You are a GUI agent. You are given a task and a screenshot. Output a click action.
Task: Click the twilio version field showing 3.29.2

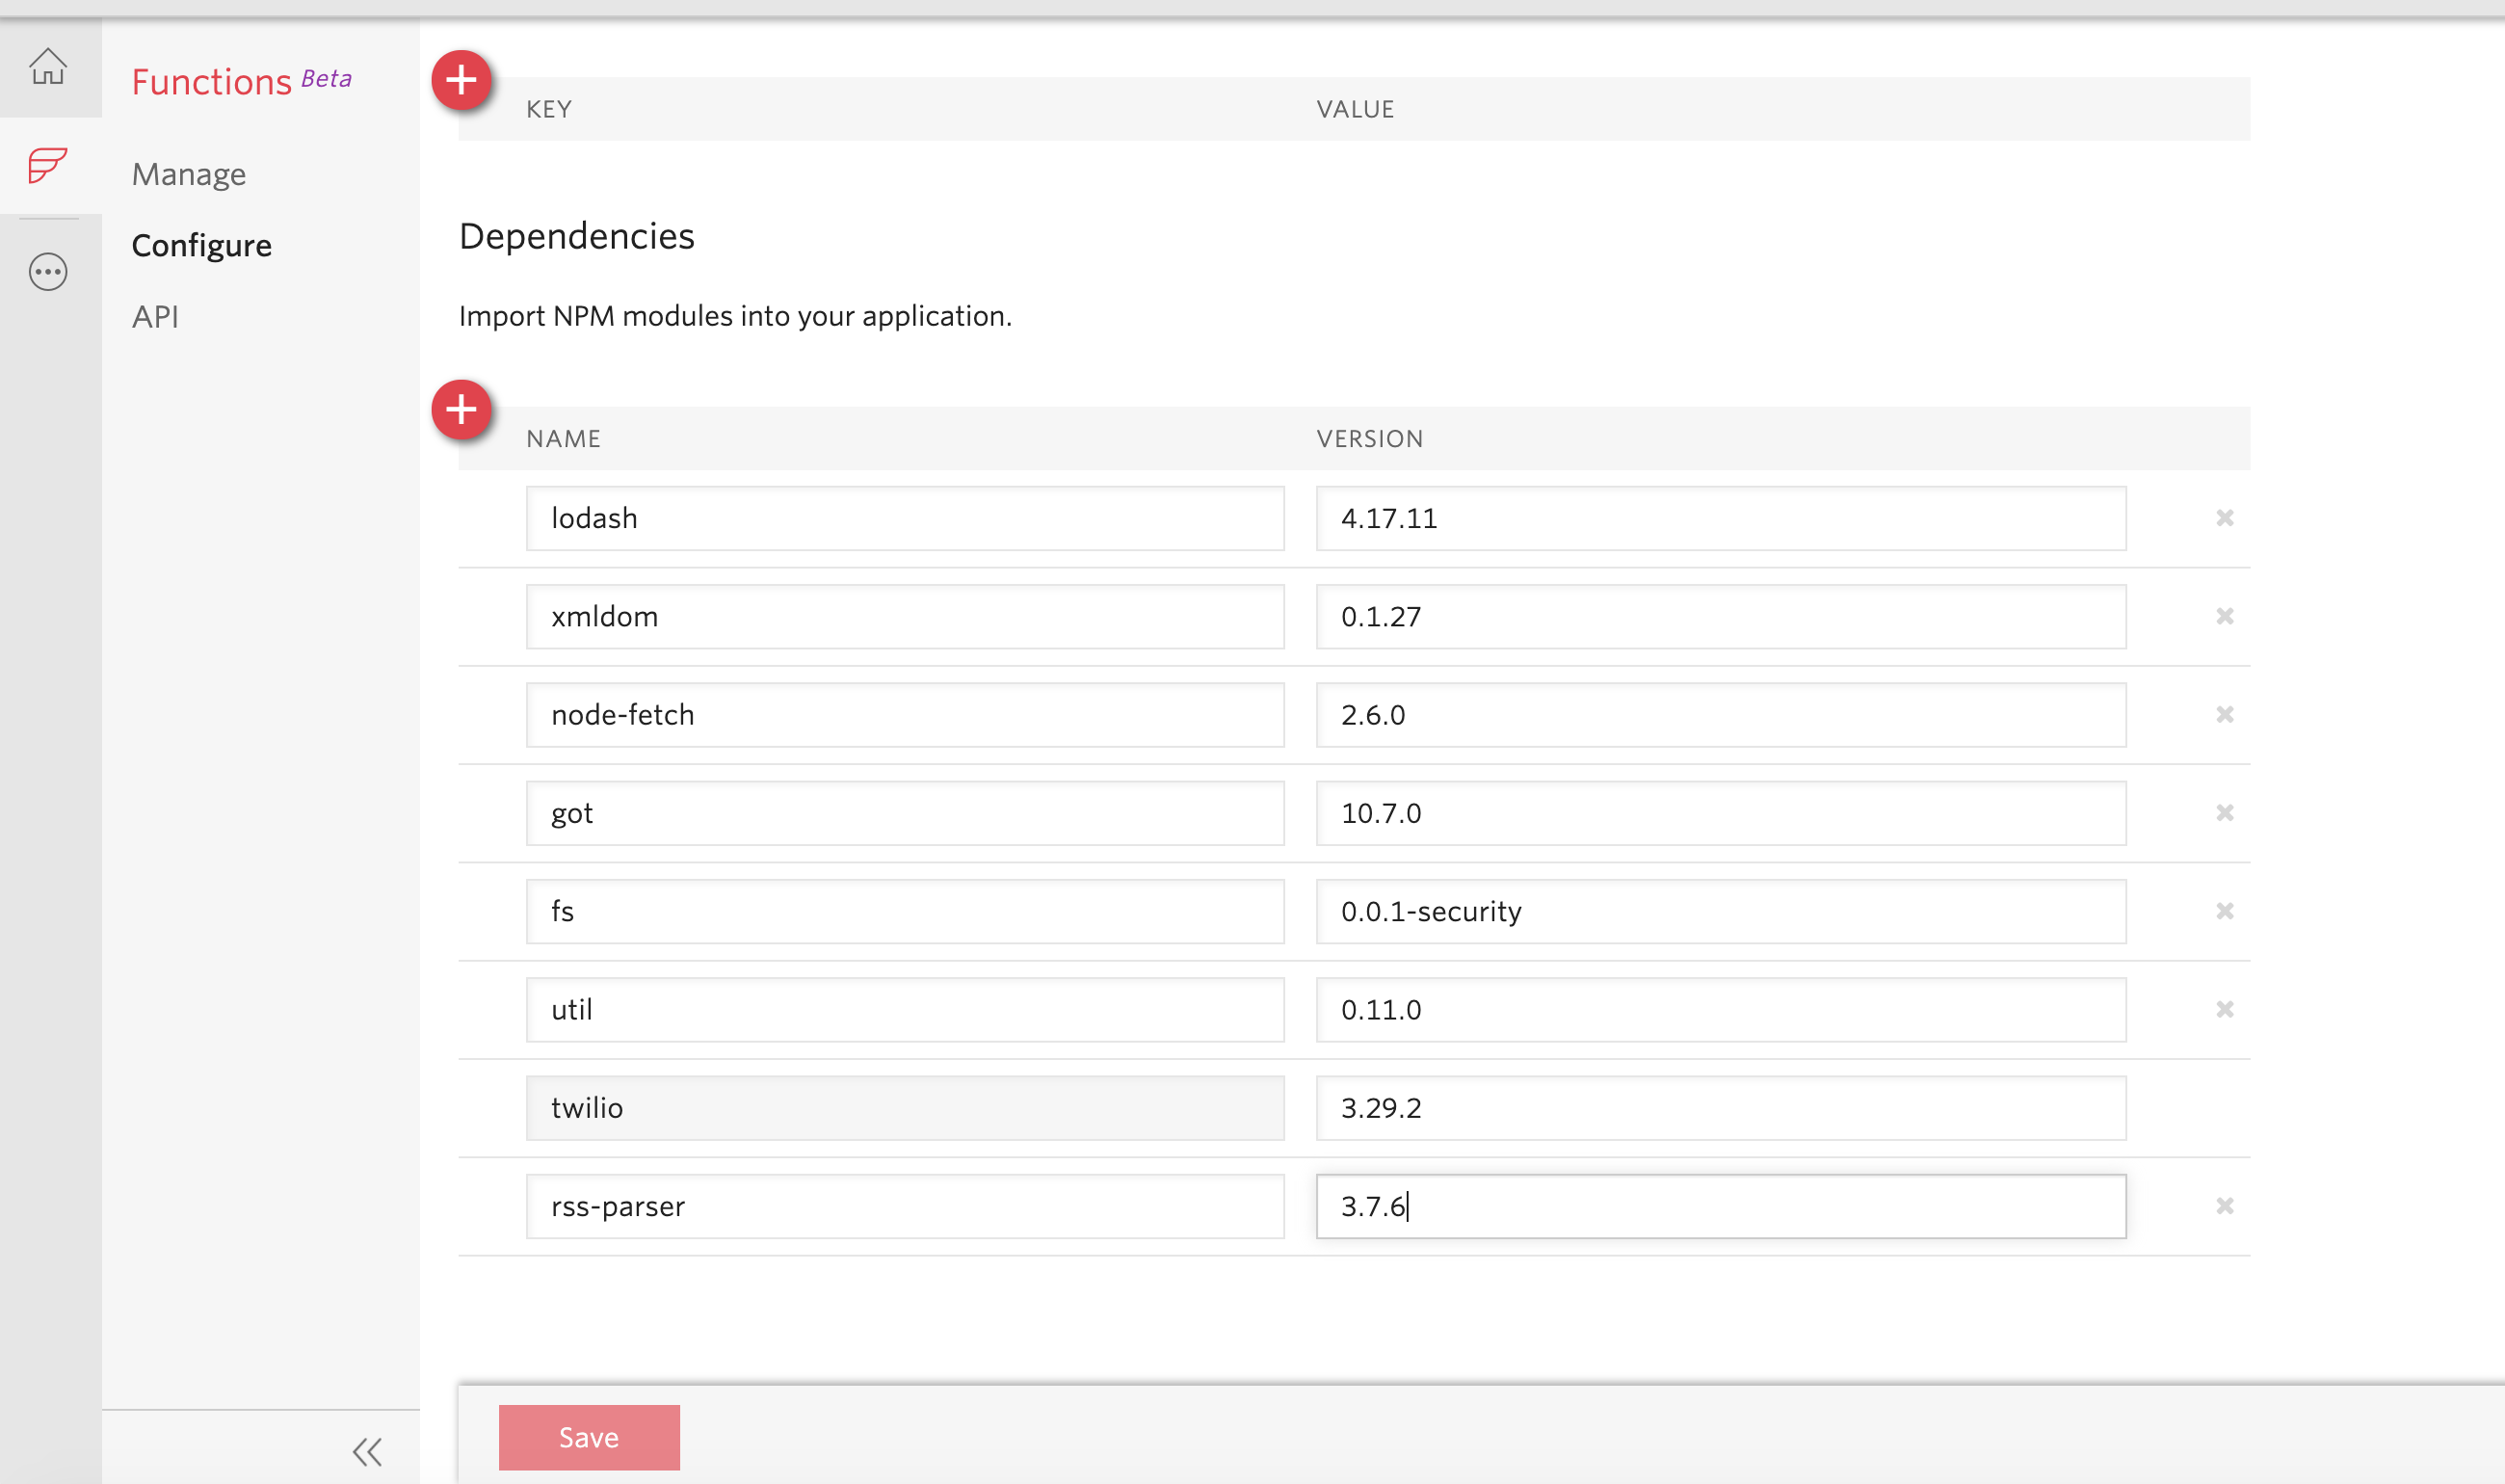pos(1721,1107)
